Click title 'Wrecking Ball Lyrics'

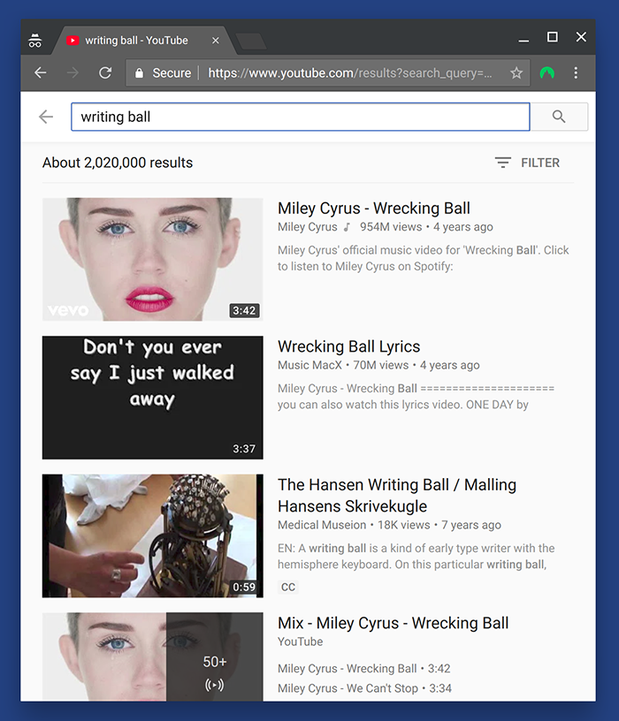[348, 346]
